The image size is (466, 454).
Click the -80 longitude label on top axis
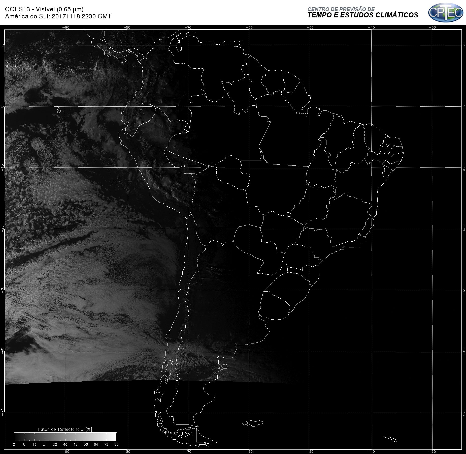pos(127,27)
